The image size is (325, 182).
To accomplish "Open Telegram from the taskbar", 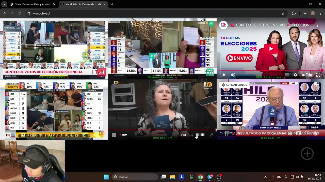I will tap(210, 177).
